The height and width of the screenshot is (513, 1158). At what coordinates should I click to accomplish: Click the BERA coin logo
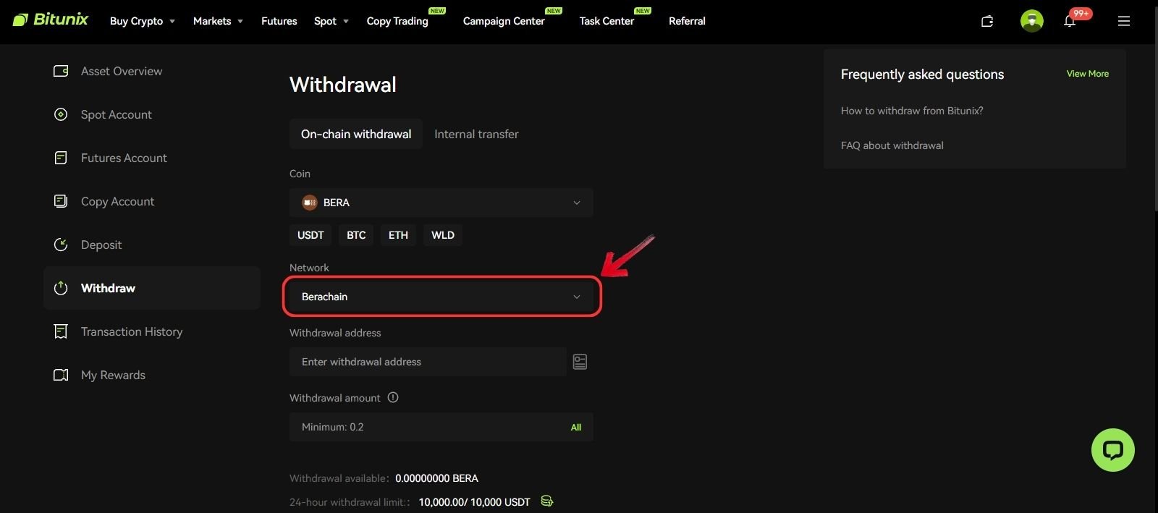pos(310,203)
